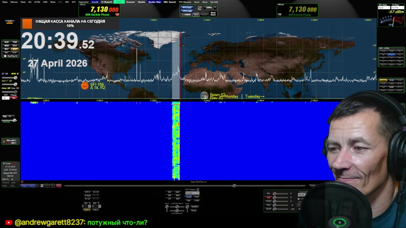The height and width of the screenshot is (228, 406).
Task: Click the VFO B TX indicator
Action: pyautogui.click(x=279, y=15)
